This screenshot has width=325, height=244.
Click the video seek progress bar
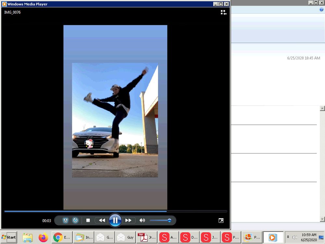click(x=115, y=211)
